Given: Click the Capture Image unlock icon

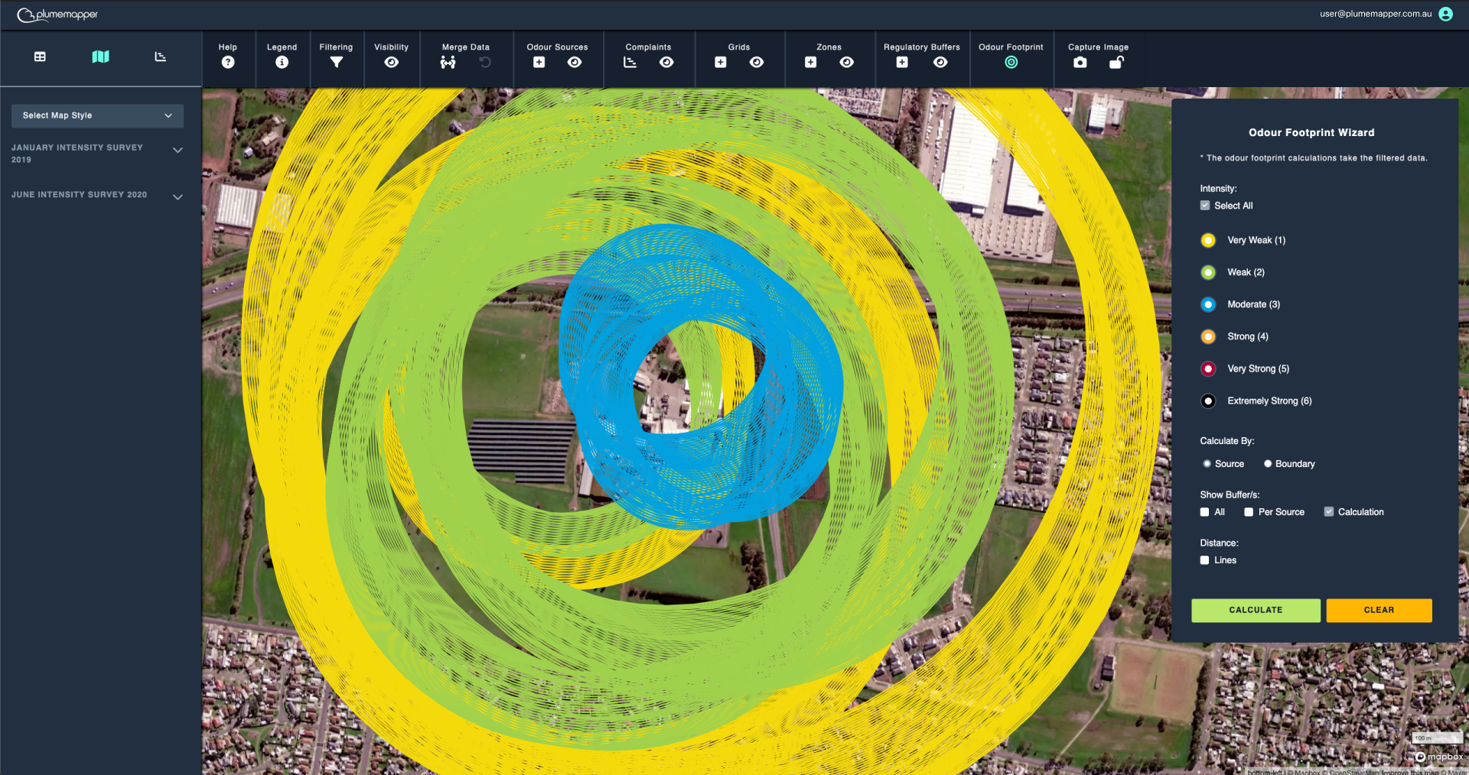Looking at the screenshot, I should coord(1116,63).
